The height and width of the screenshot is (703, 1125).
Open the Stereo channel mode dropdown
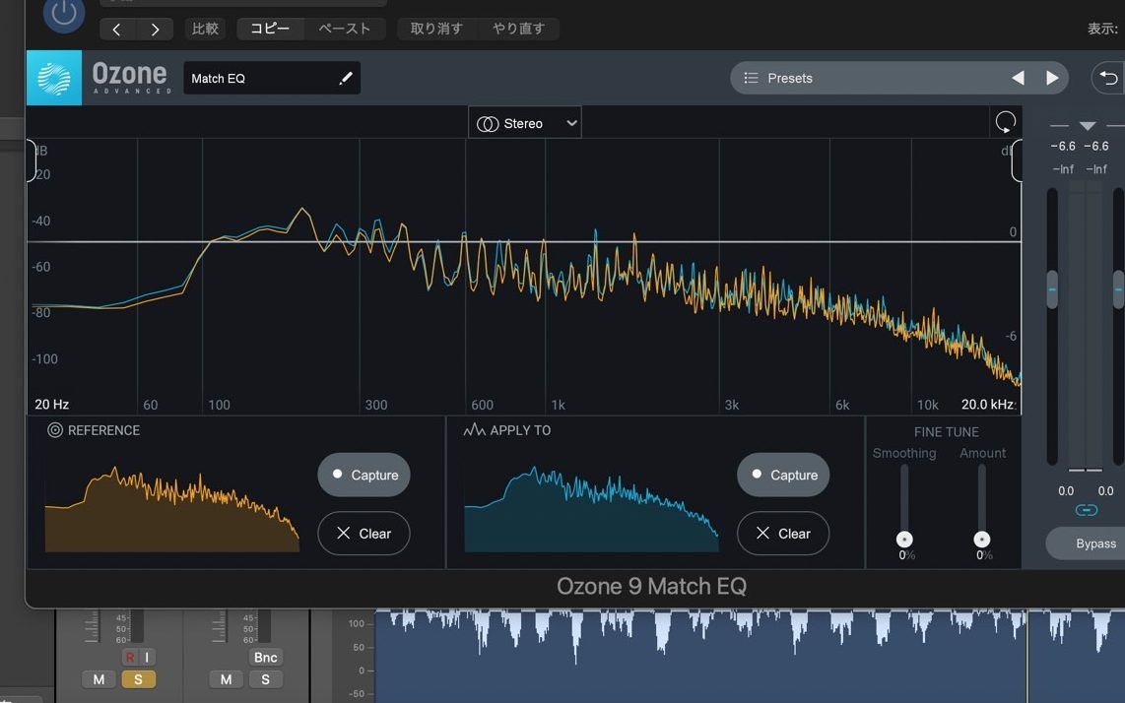pyautogui.click(x=525, y=123)
